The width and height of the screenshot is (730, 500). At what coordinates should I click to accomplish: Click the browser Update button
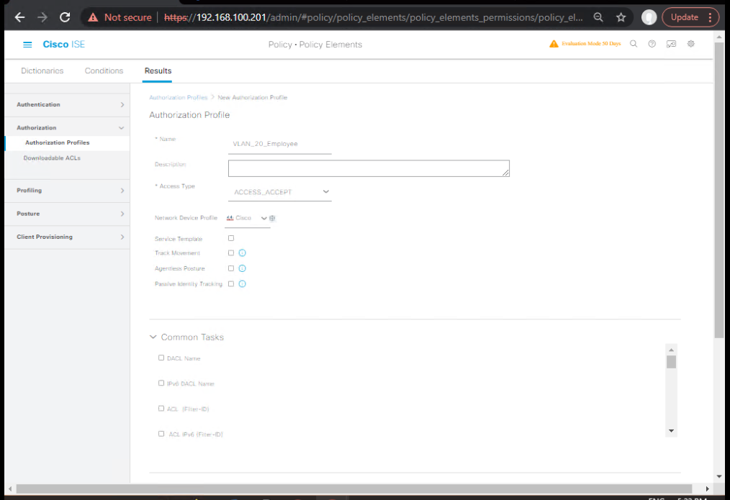(x=685, y=17)
